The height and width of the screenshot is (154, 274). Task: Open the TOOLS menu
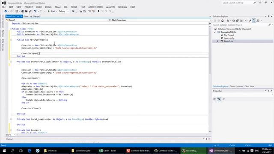(74, 7)
